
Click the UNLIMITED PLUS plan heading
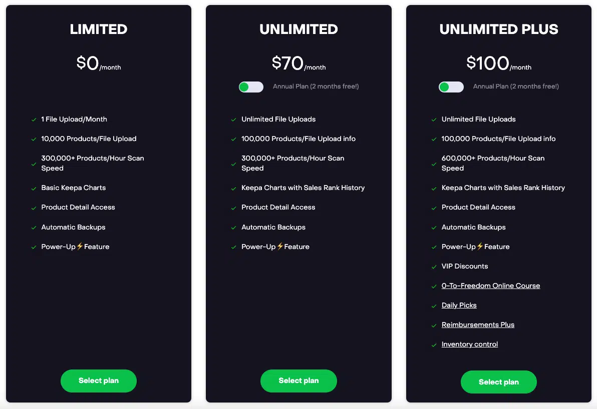tap(498, 29)
